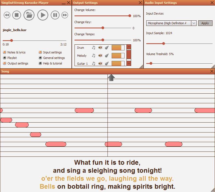Image resolution: width=215 pixels, height=192 pixels.
Task: Mute the Drum track speaker icon
Action: click(100, 48)
